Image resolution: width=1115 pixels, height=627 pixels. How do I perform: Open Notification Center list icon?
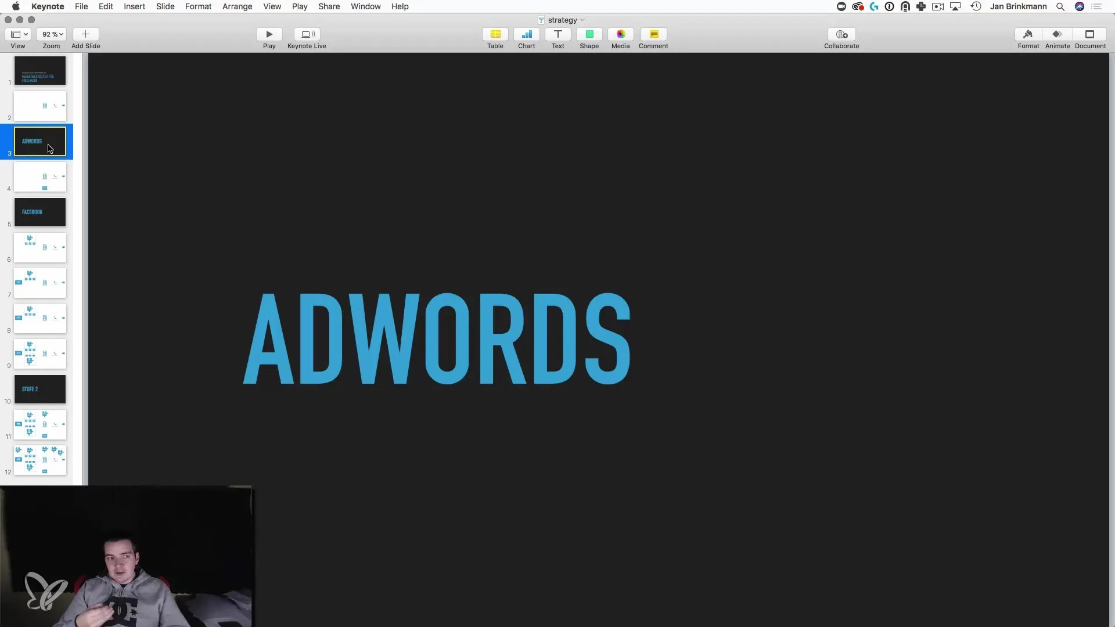tap(1097, 6)
